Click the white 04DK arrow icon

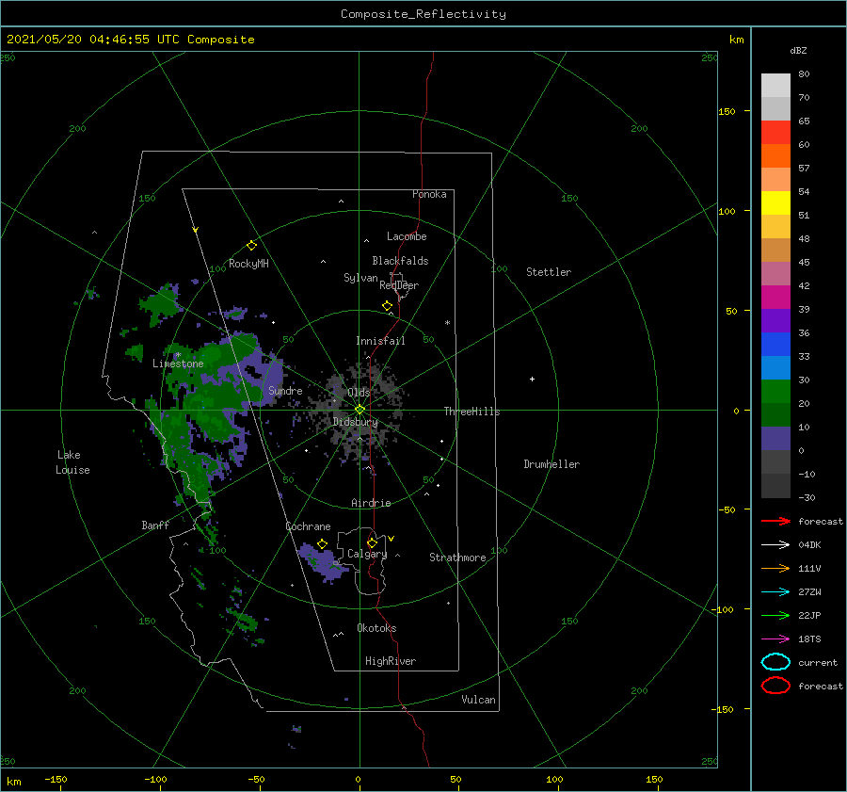pyautogui.click(x=775, y=545)
